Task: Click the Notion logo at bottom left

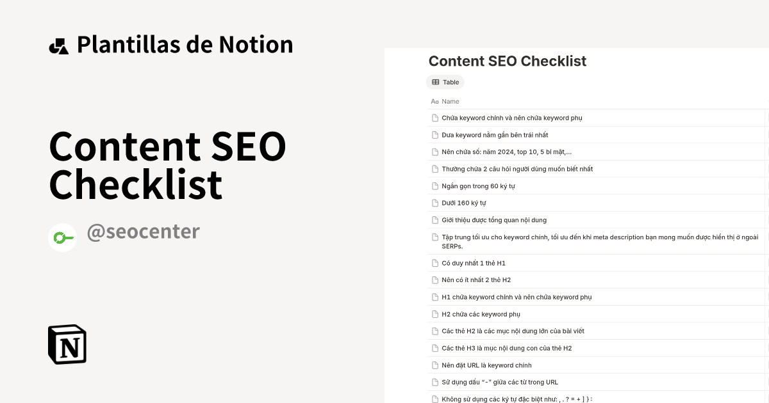Action: pos(67,344)
